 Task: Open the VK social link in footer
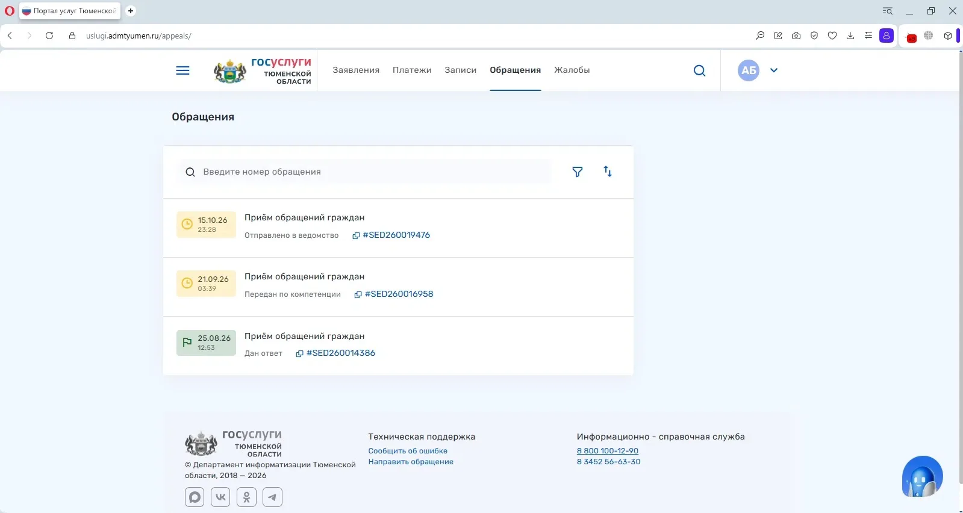pyautogui.click(x=220, y=497)
